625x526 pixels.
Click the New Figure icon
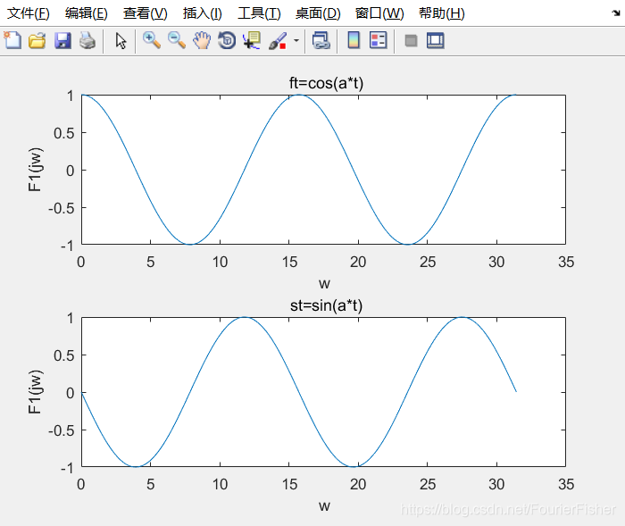12,40
